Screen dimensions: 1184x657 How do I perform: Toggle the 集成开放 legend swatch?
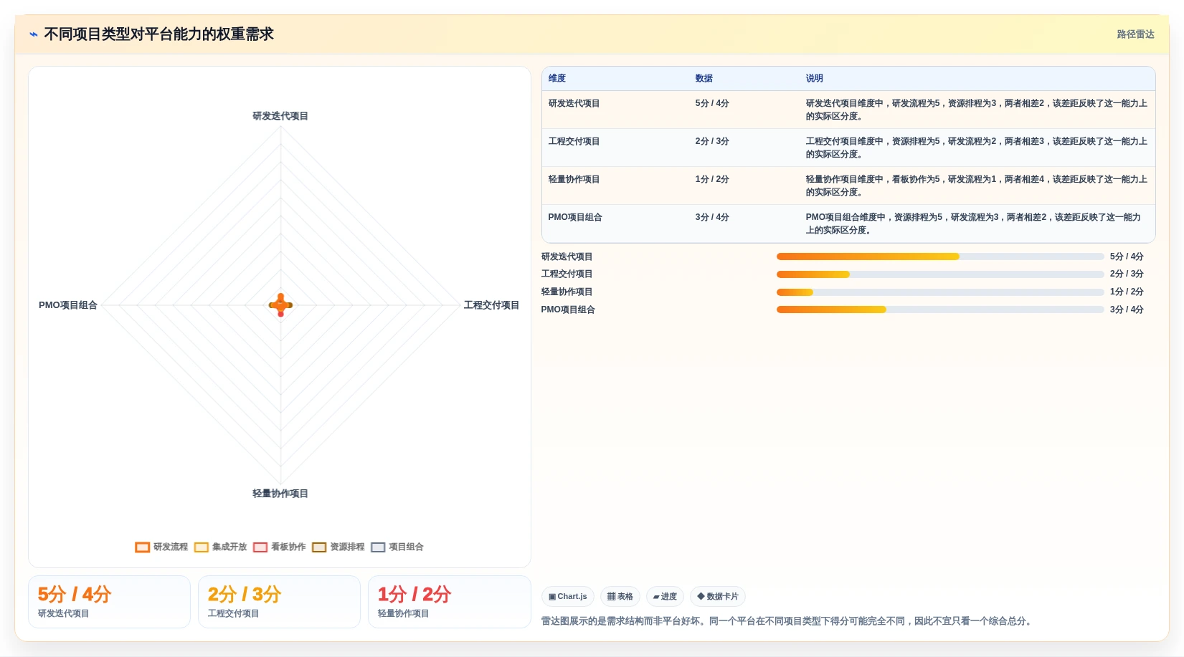[x=202, y=547]
